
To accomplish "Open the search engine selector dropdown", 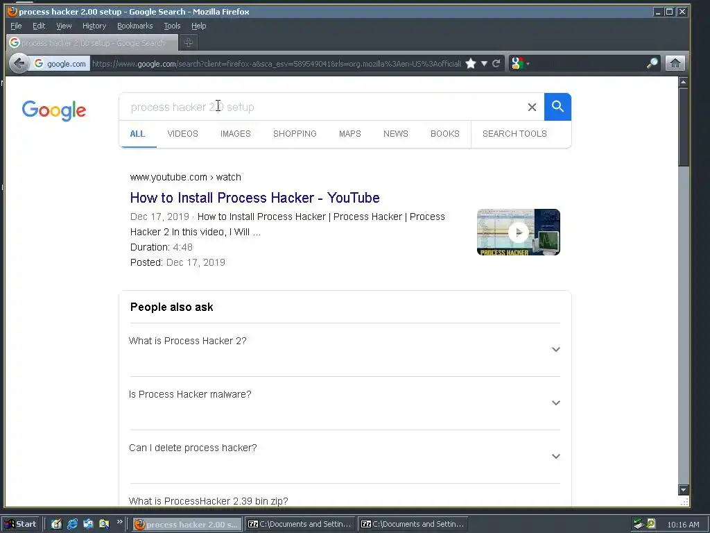I will click(x=520, y=63).
